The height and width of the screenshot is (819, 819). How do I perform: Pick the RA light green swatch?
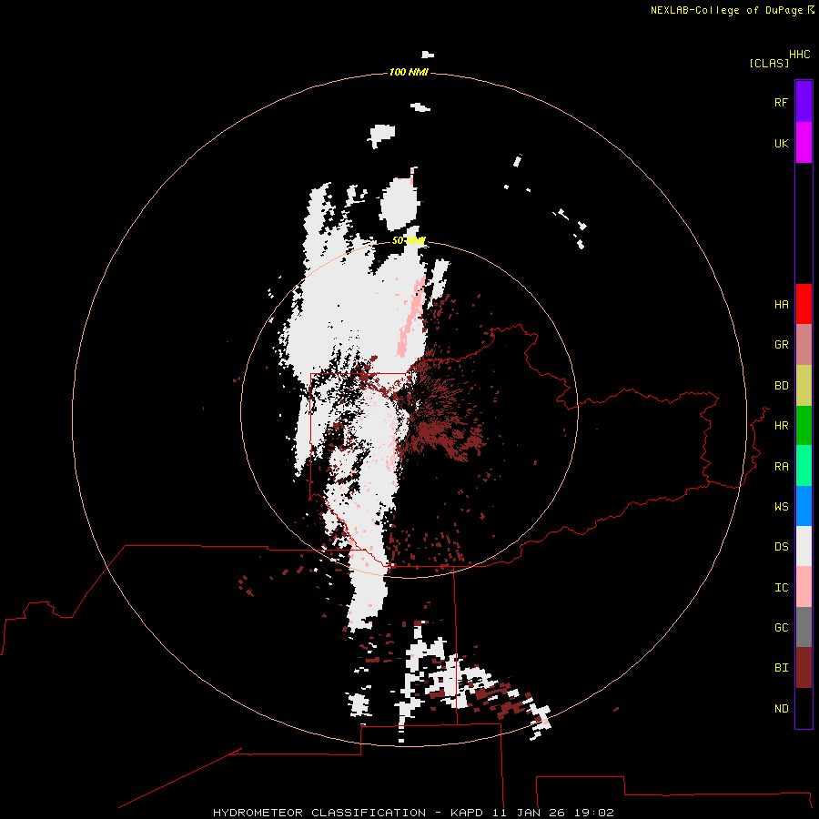(x=804, y=466)
